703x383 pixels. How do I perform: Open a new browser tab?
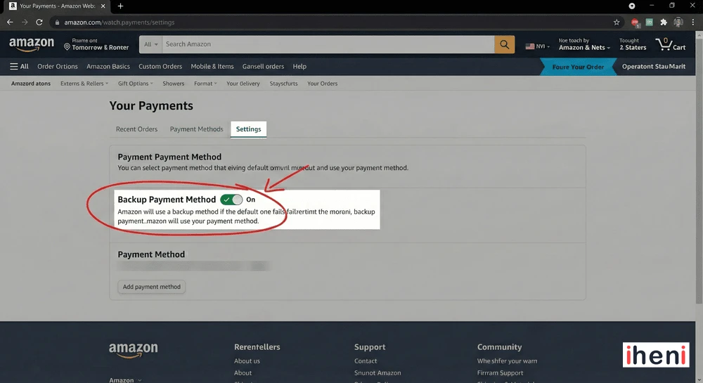point(120,6)
